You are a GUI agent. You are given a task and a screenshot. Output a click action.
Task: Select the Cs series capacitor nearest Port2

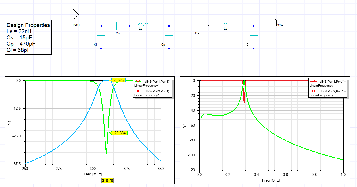197,26
